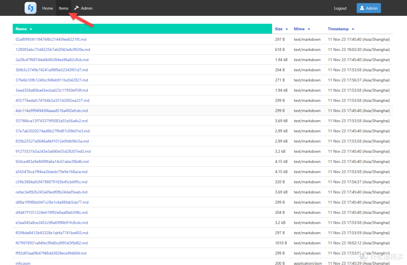Open file 2a38c47f68744a0b86384ee96a82c8cb.md
Screen dimensions: 407x265
[52, 60]
